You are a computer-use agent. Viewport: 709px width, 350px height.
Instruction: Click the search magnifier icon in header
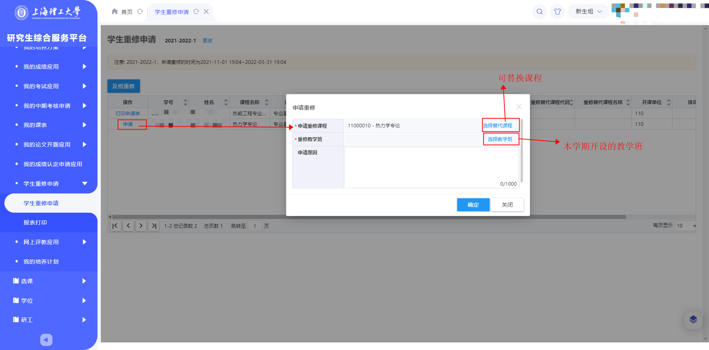pos(540,11)
